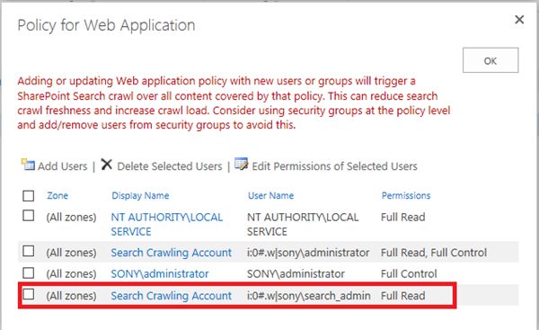The height and width of the screenshot is (330, 539).
Task: Click the Delete Selected Users link
Action: point(170,166)
